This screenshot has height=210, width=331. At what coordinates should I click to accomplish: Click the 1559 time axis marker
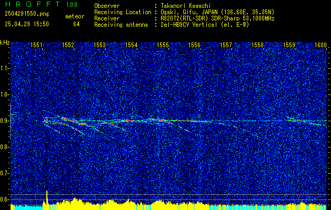[x=289, y=45]
